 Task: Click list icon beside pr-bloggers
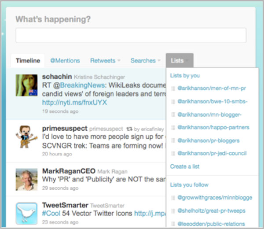173,140
